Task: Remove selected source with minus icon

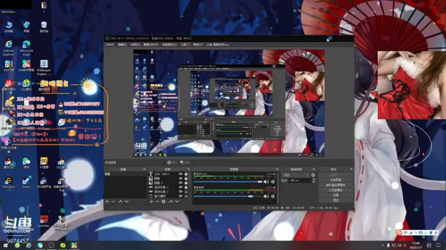Action: (x=157, y=202)
